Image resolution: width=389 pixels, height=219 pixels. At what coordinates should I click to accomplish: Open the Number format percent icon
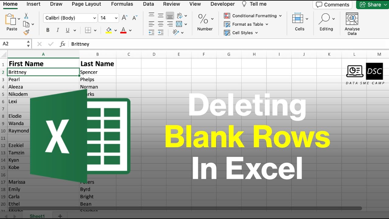tap(203, 19)
